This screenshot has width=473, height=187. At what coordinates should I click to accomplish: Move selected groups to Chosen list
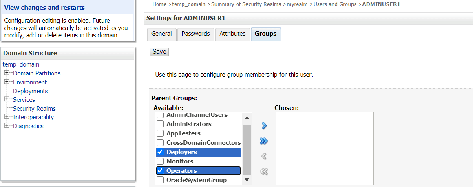[264, 125]
